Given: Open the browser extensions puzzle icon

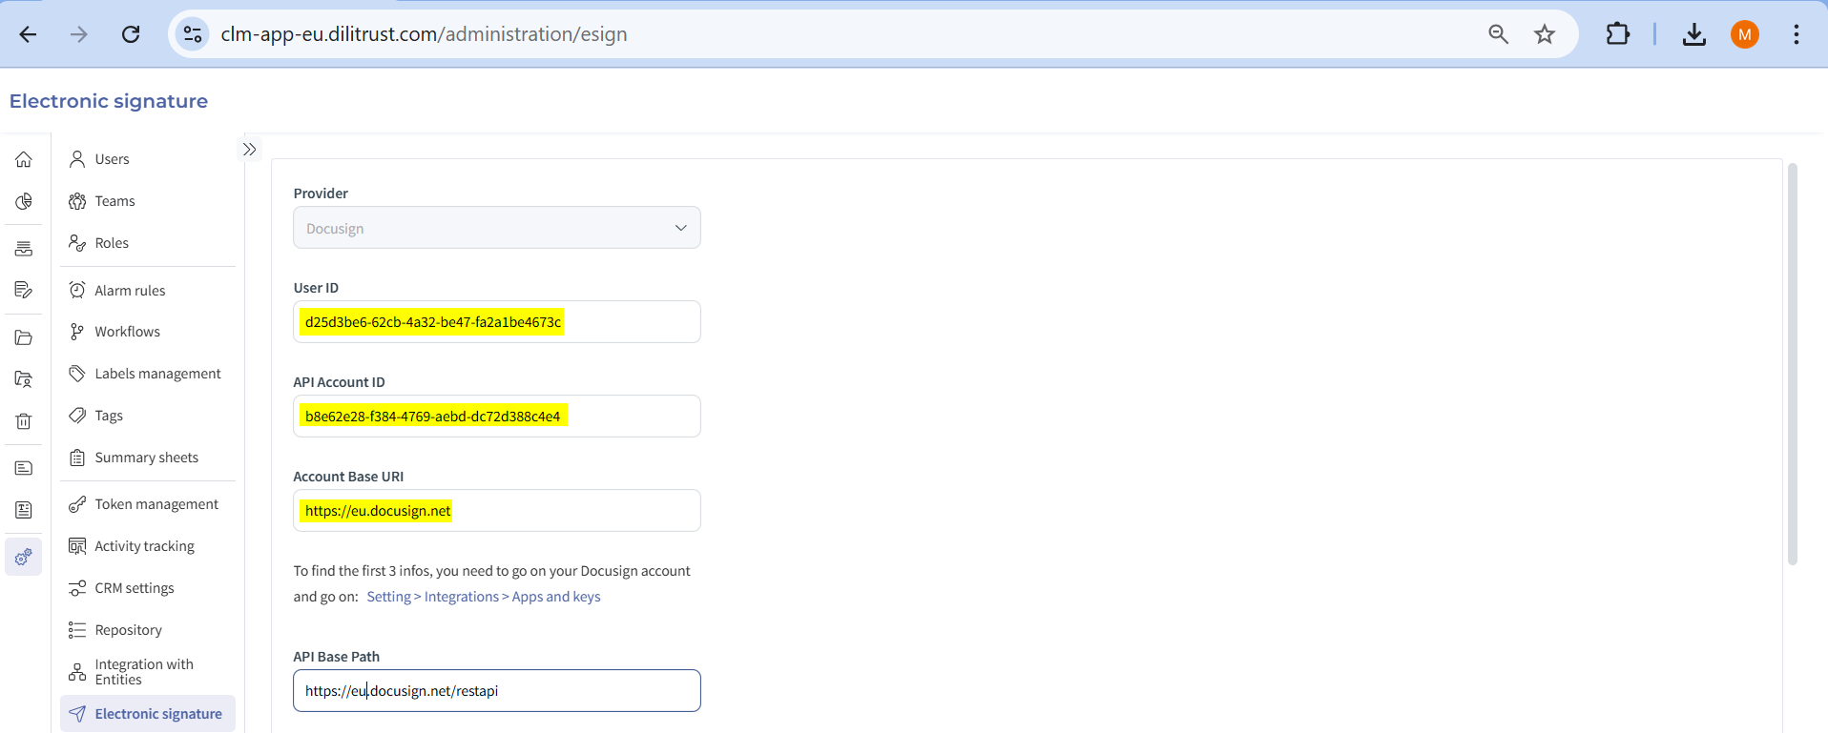Looking at the screenshot, I should coord(1618,34).
